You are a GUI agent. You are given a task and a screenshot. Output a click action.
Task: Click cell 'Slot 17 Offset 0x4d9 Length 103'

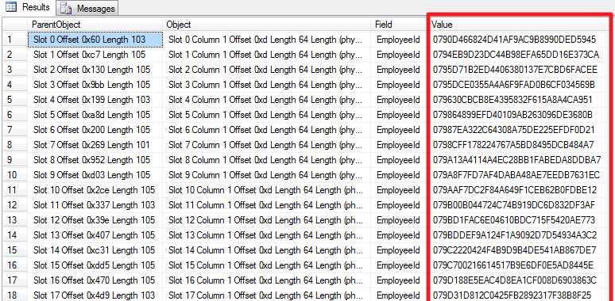(95, 295)
